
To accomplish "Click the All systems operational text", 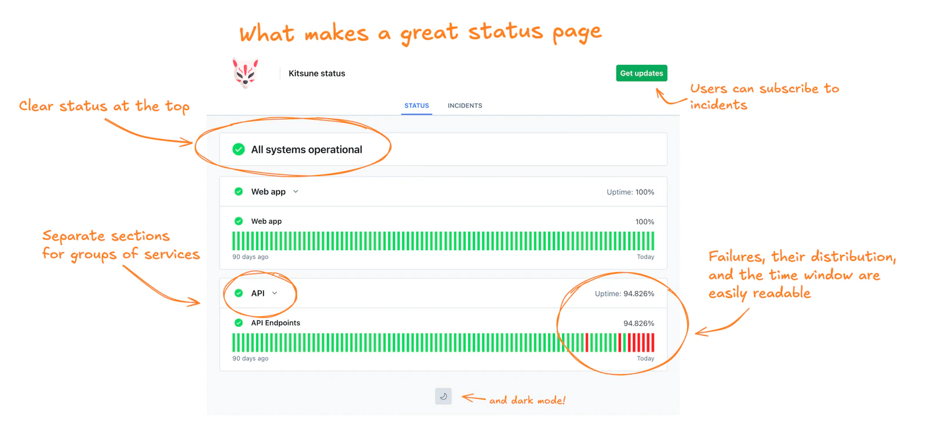I will 306,149.
